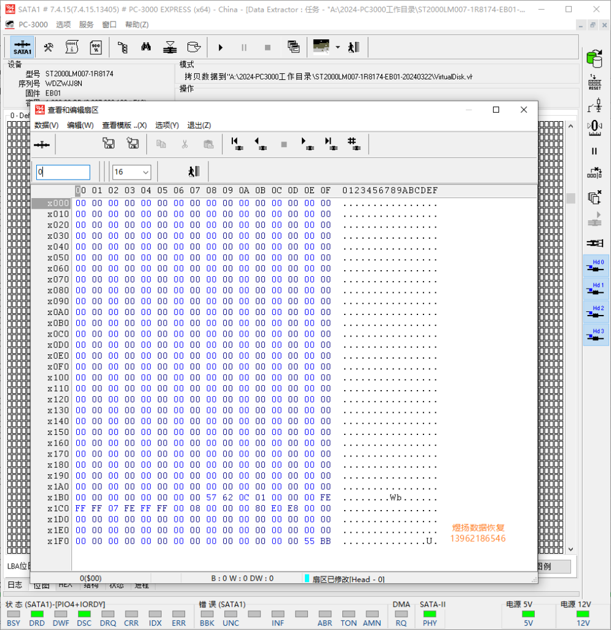Click the 100% test icon
The image size is (611, 630).
click(x=96, y=47)
